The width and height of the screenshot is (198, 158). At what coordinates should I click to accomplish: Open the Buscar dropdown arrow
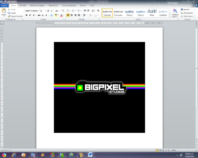coord(190,10)
